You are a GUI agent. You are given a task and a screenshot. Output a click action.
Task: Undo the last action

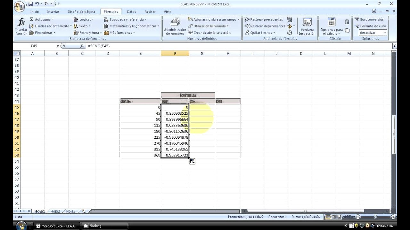click(x=37, y=4)
